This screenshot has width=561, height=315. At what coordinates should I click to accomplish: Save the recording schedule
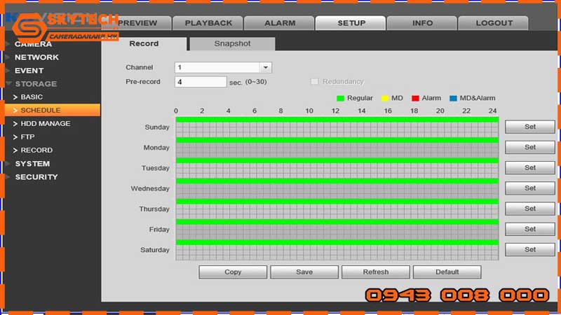pos(304,272)
